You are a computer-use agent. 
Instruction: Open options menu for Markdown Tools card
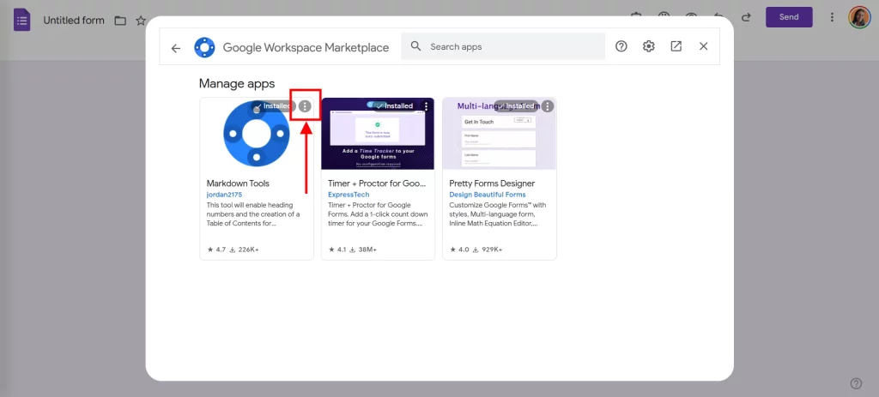[305, 105]
